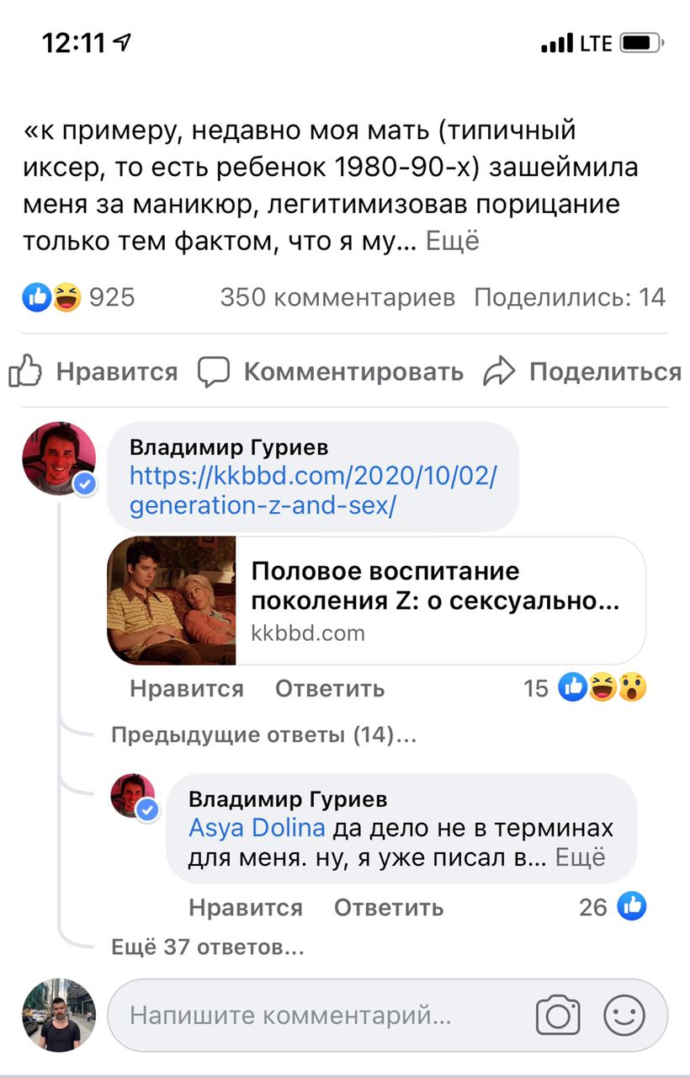The image size is (690, 1078).
Task: Tap the Поделиться share arrow icon
Action: click(499, 371)
